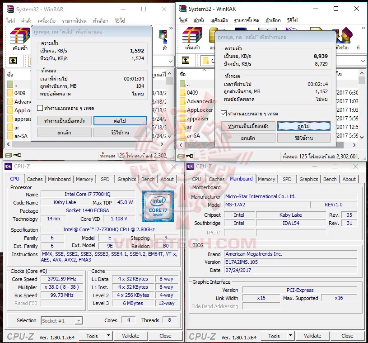Click the appraiser folder icon in right WinRAR
The image size is (368, 343).
point(182,119)
